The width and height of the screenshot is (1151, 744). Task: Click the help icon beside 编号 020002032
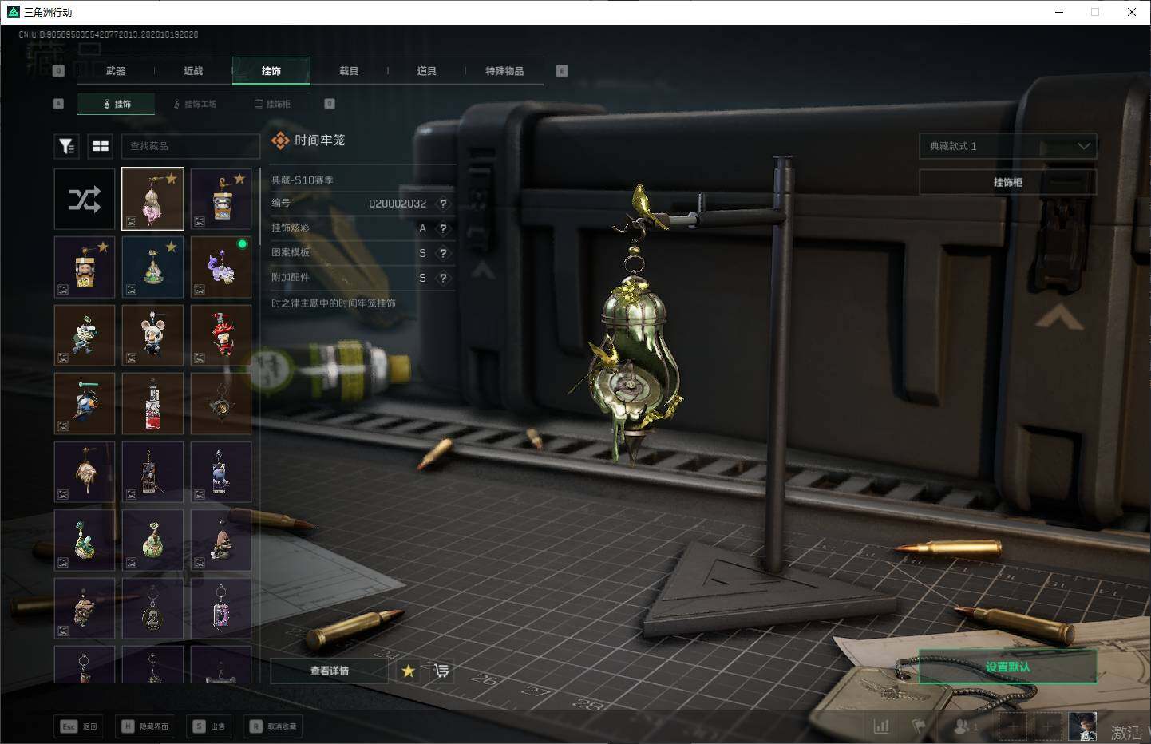(443, 204)
